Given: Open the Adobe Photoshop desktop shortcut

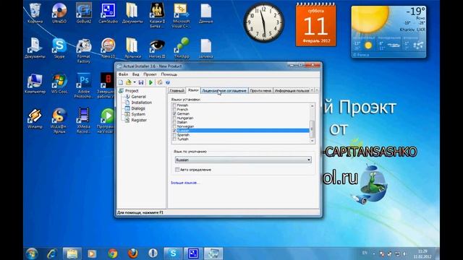Looking at the screenshot, I should click(84, 85).
